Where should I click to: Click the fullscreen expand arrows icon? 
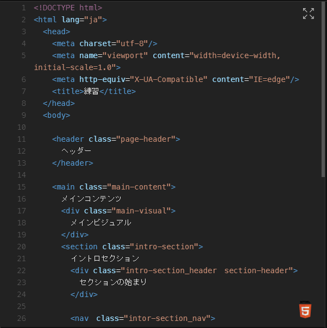[x=309, y=14]
